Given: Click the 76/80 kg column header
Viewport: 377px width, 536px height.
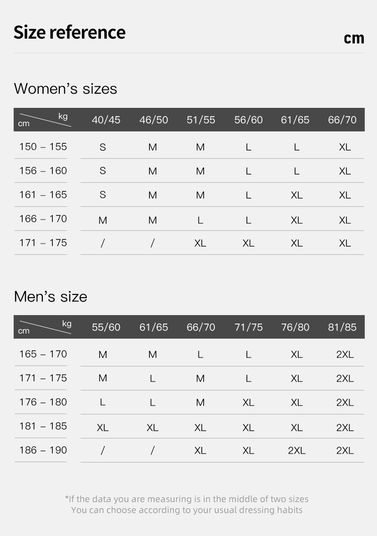Looking at the screenshot, I should [x=295, y=327].
